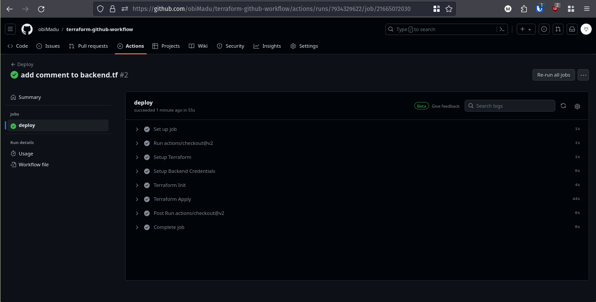Click the Terraform Apply status check
596x302 pixels.
147,199
